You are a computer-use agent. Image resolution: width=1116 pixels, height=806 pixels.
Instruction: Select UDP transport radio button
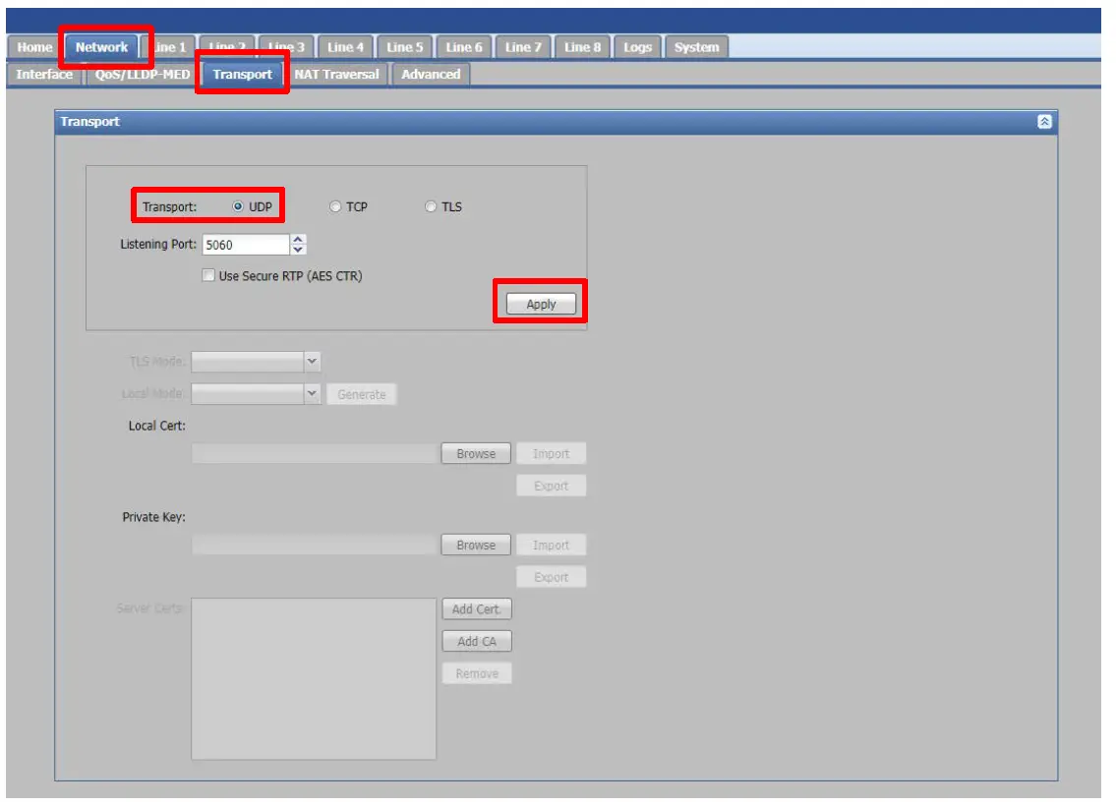pos(238,206)
